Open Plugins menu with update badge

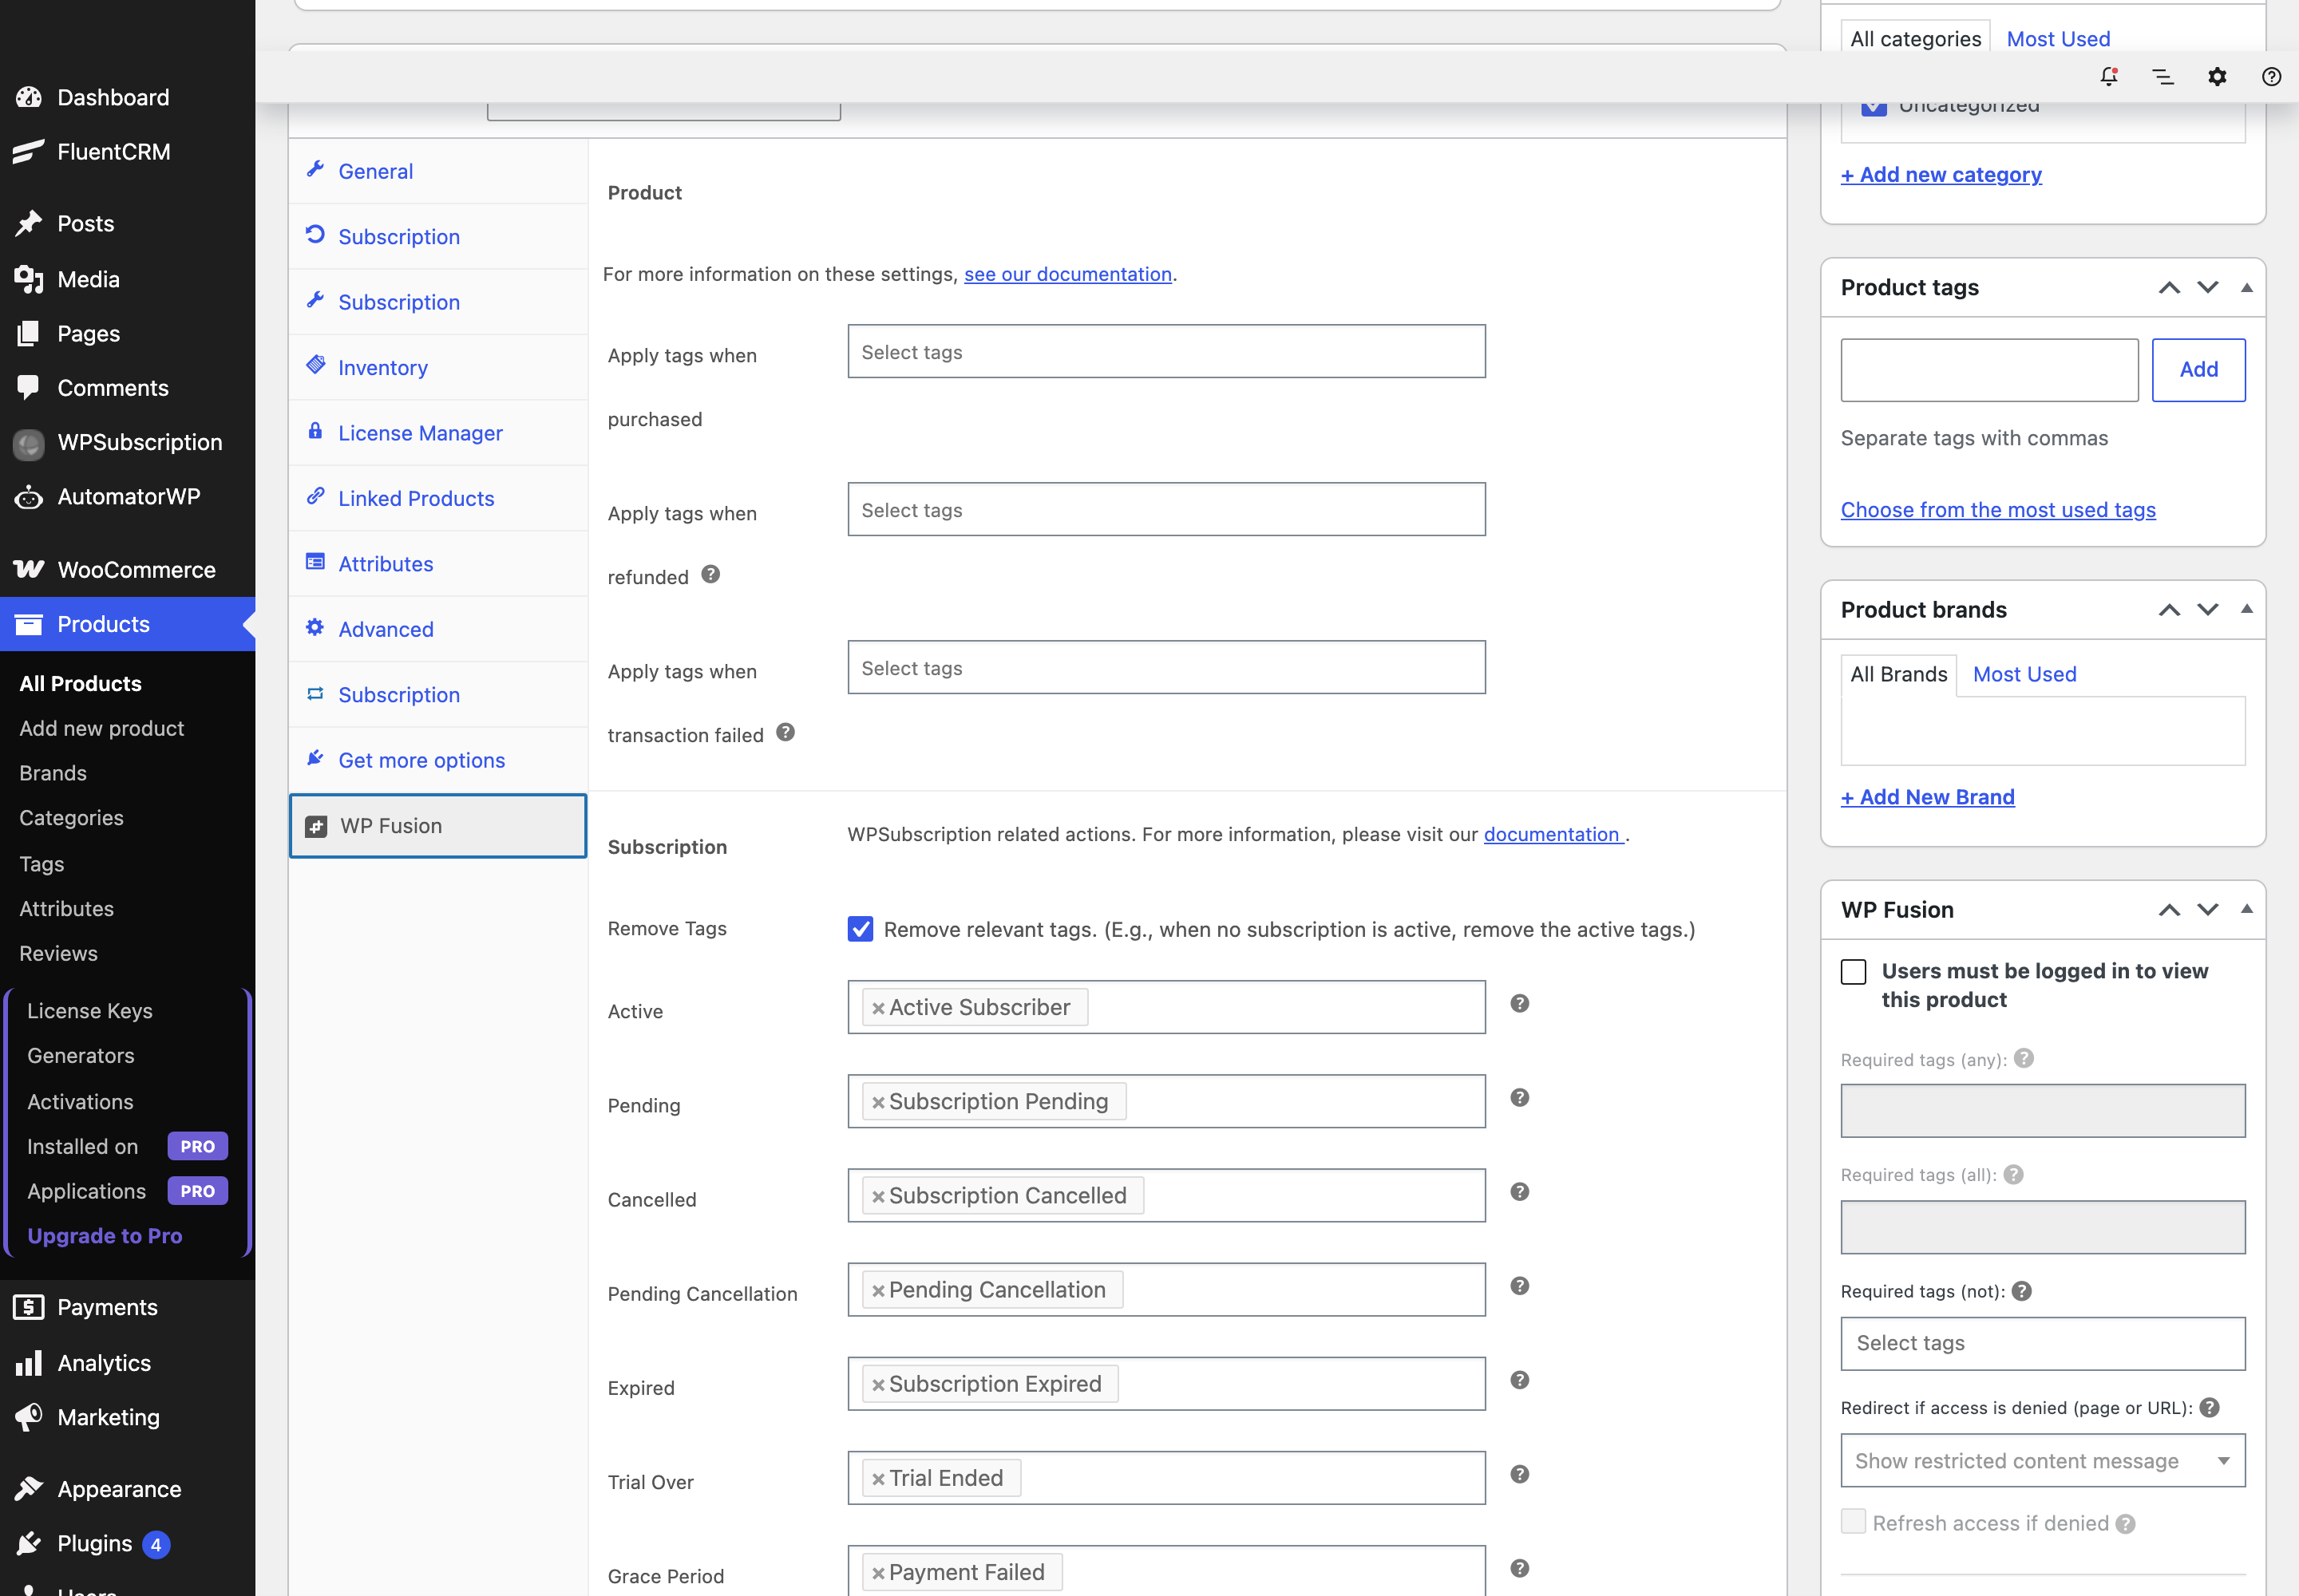click(127, 1543)
